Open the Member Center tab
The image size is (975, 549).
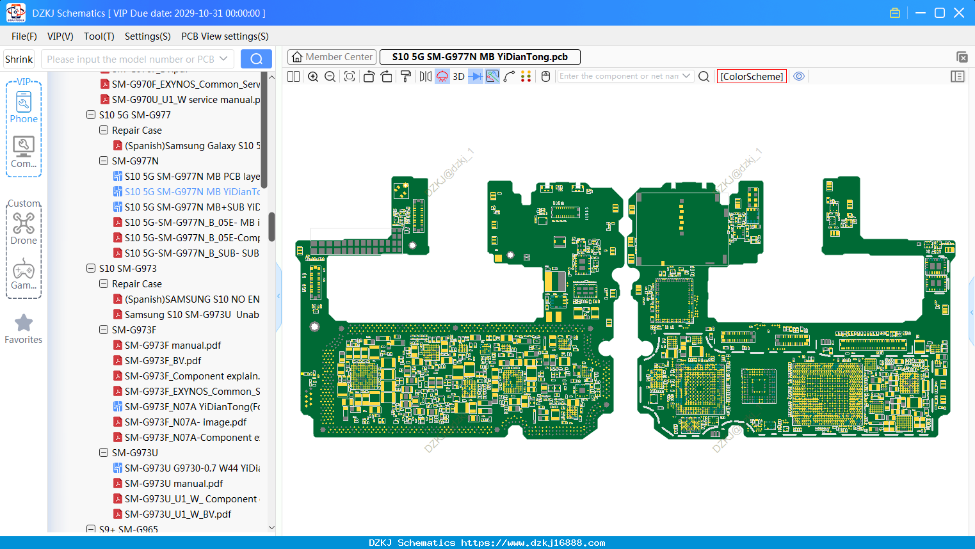[x=332, y=57]
